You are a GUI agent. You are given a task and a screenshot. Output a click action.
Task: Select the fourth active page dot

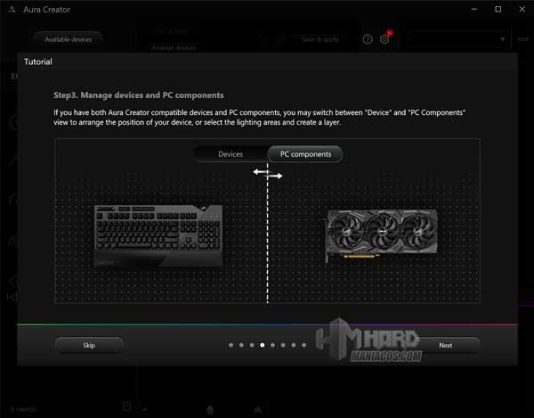coord(263,345)
